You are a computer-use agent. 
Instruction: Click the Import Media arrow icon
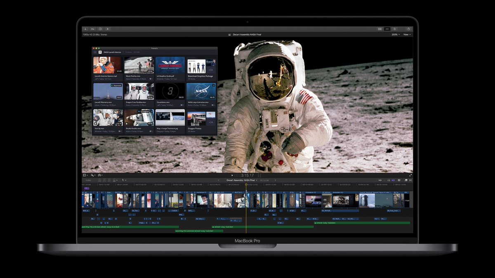(x=85, y=29)
